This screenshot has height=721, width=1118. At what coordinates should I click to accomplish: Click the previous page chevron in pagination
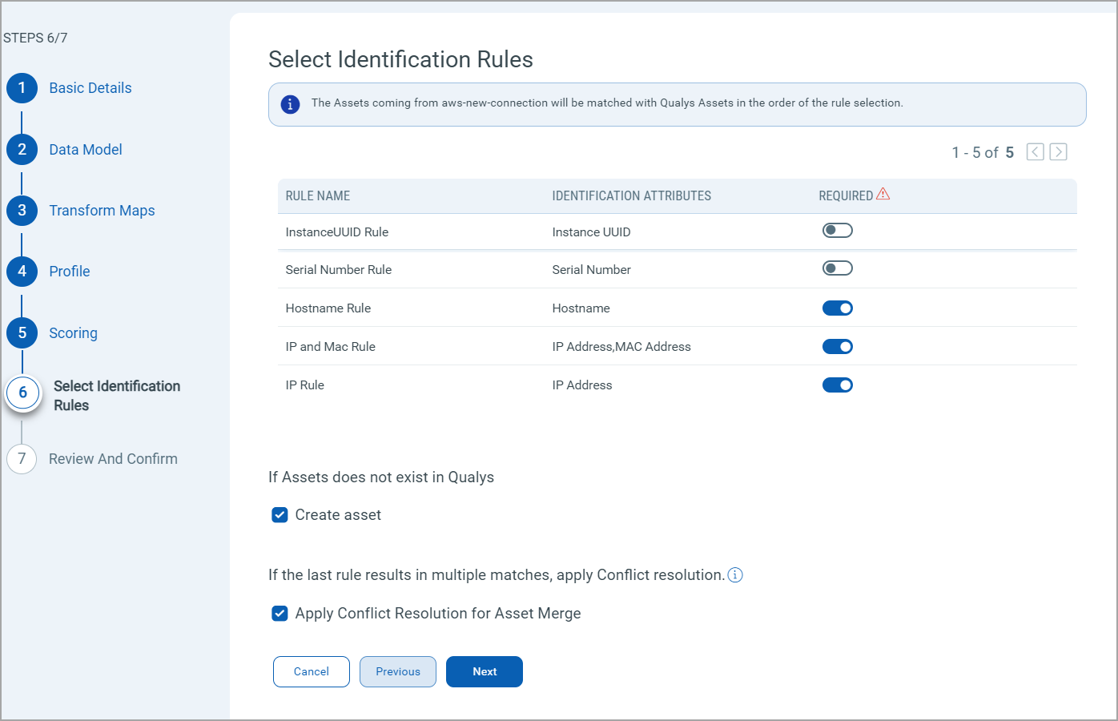pos(1035,151)
